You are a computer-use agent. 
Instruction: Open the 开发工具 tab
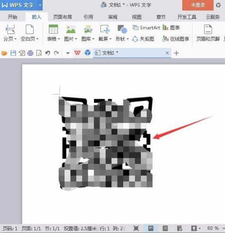click(187, 17)
